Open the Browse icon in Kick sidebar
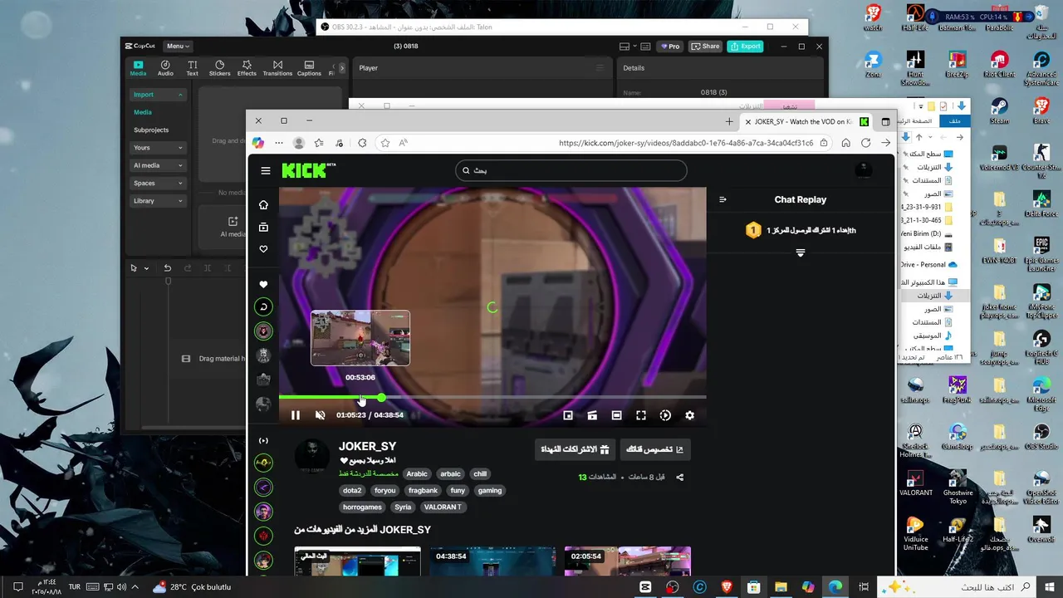Screen dimensions: 1063x598 coord(264,227)
